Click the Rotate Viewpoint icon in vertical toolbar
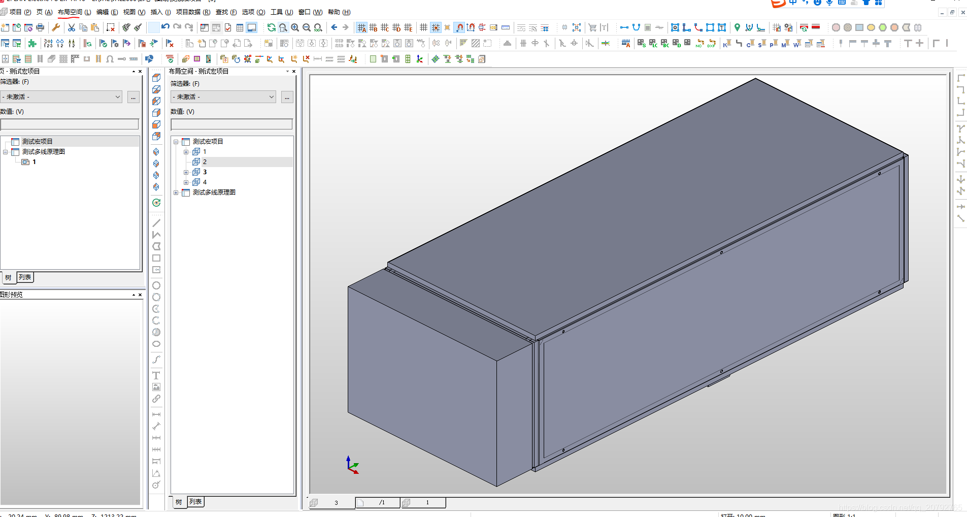This screenshot has width=967, height=517. [156, 203]
